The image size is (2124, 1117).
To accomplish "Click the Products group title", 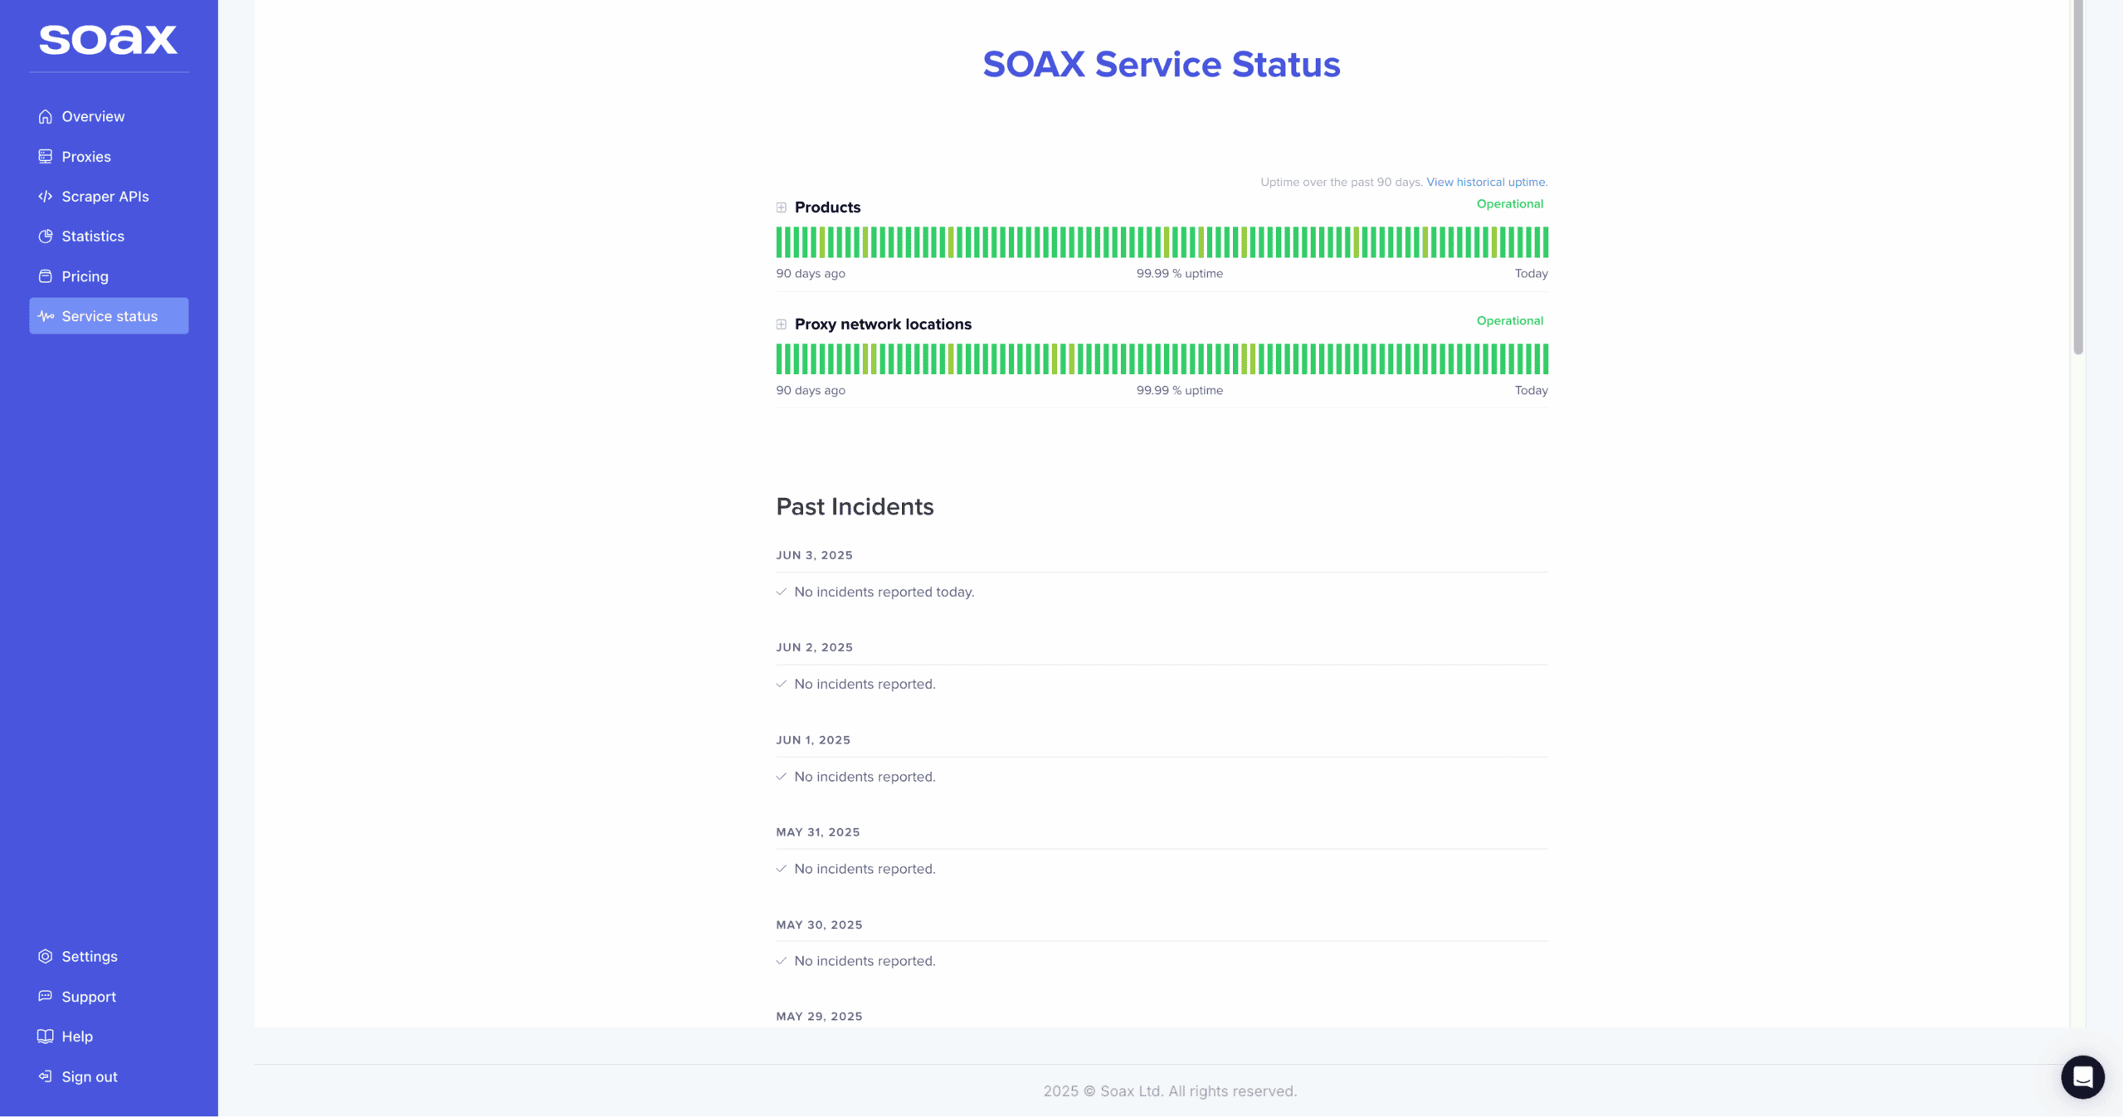I will pos(827,207).
